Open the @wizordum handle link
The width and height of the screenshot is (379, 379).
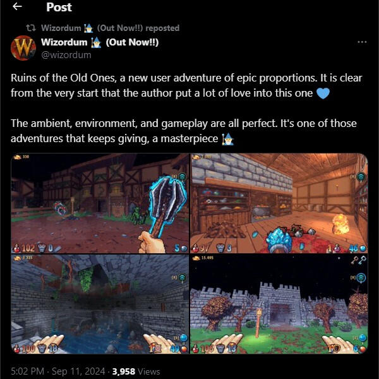tap(66, 55)
